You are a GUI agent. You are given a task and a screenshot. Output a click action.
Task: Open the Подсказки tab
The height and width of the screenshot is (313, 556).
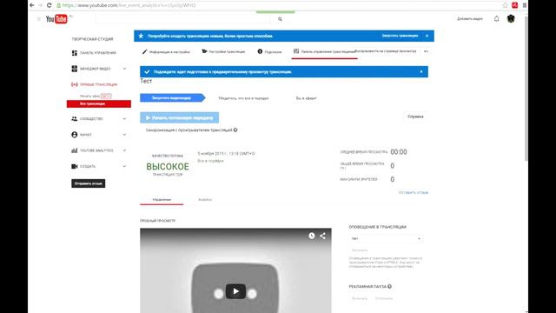[x=269, y=52]
